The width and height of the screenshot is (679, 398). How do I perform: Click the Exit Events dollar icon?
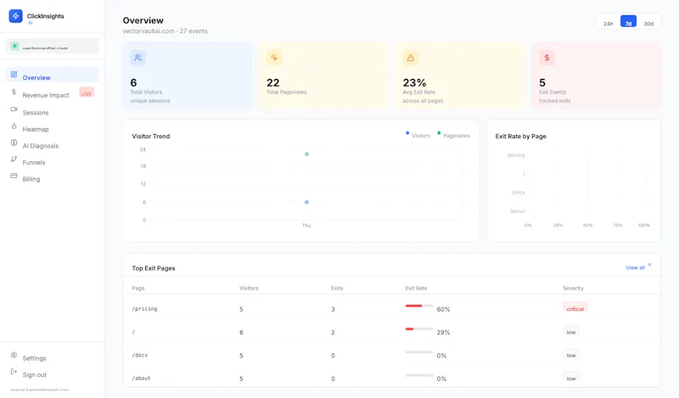pyautogui.click(x=547, y=58)
